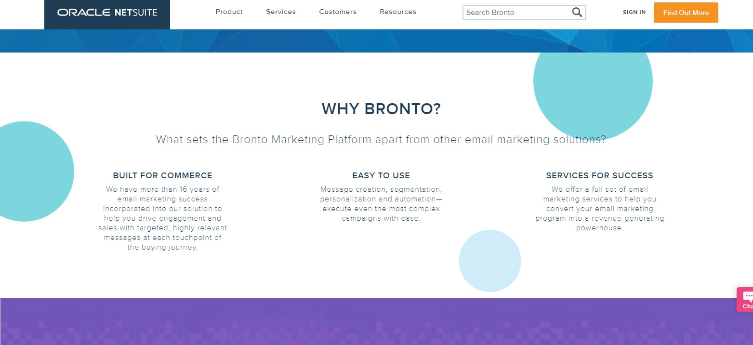Open the Resources menu

pos(398,12)
